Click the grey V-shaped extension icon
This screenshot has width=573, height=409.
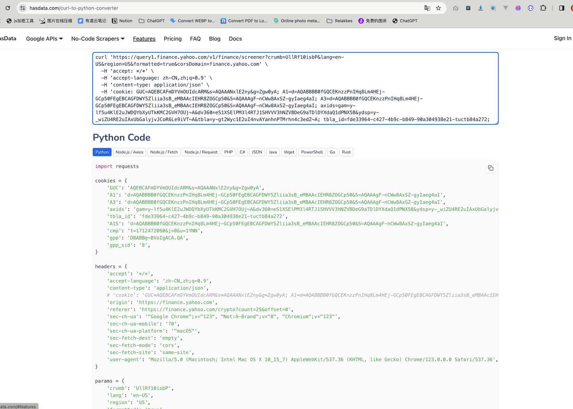pyautogui.click(x=505, y=8)
